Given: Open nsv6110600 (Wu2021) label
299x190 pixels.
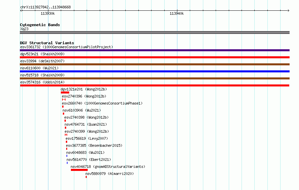Looking at the screenshot, I should tap(39, 68).
